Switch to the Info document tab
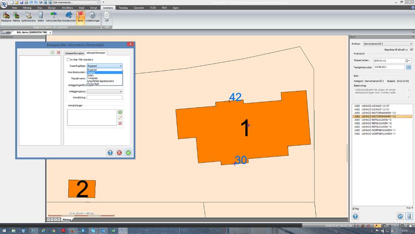Viewport: 415px width, 234px height. pyautogui.click(x=8, y=32)
